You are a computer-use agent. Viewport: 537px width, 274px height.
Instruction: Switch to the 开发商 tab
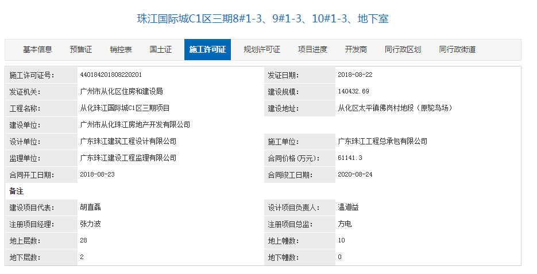click(356, 50)
